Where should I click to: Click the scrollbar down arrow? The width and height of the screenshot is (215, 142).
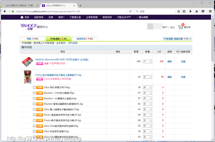click(x=212, y=140)
